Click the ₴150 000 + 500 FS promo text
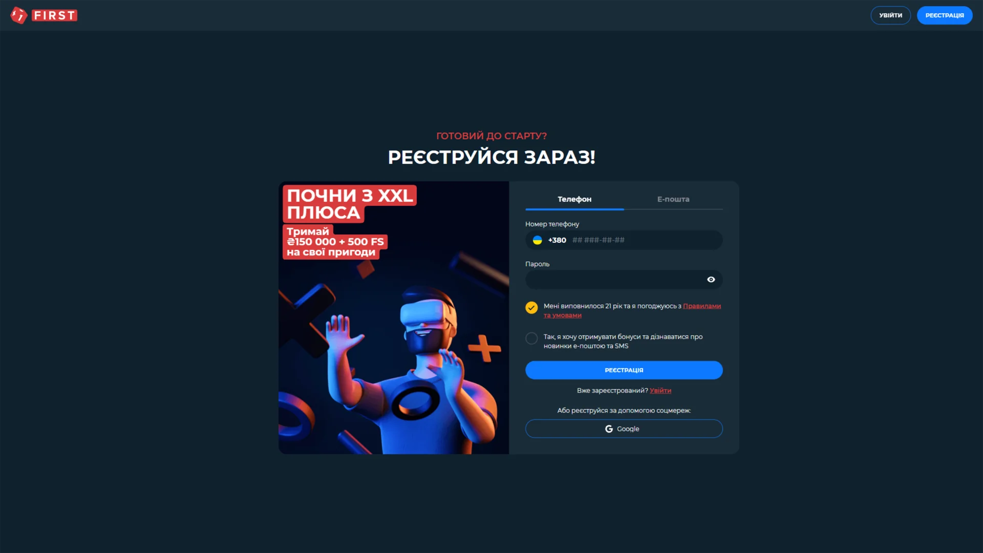 pos(335,242)
